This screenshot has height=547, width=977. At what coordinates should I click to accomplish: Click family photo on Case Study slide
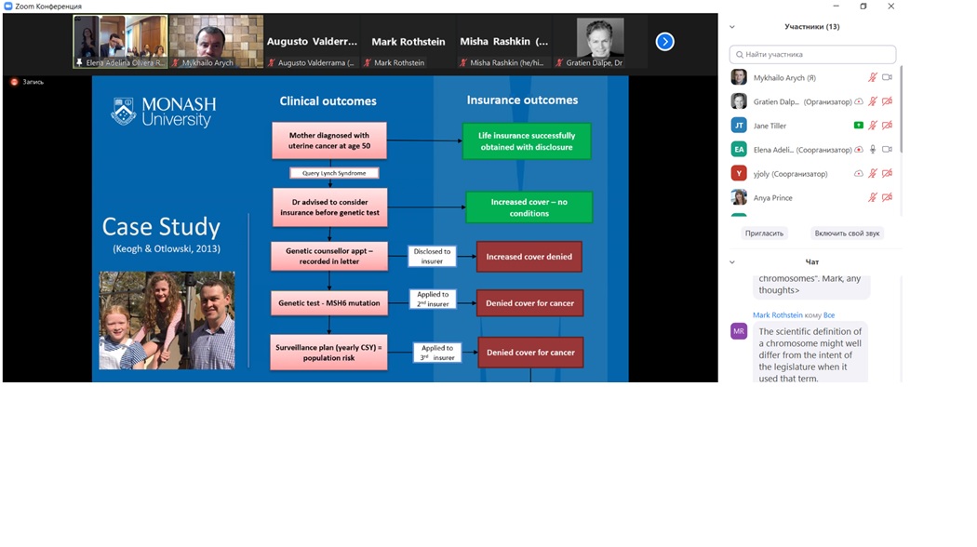pyautogui.click(x=167, y=320)
